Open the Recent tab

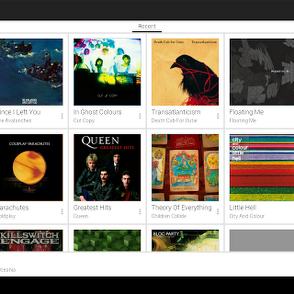point(147,26)
